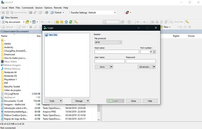Click the Edit toolbar button
The height and width of the screenshot is (129, 202).
coord(22,27)
